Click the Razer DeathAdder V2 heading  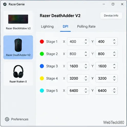[x=60, y=16]
